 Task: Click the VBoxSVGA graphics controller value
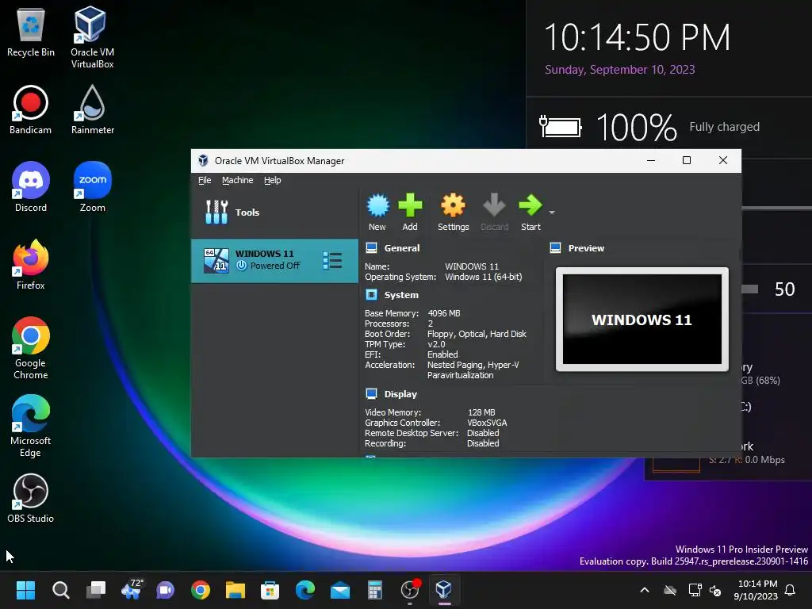pyautogui.click(x=487, y=423)
